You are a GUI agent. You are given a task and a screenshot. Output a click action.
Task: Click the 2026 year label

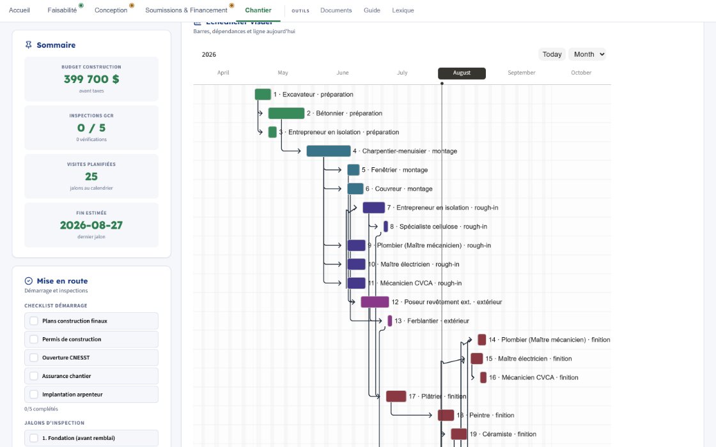[208, 55]
